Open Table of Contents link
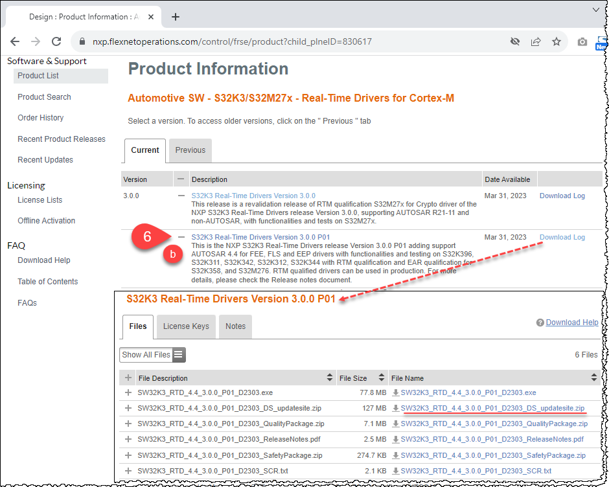The width and height of the screenshot is (609, 487). [47, 282]
